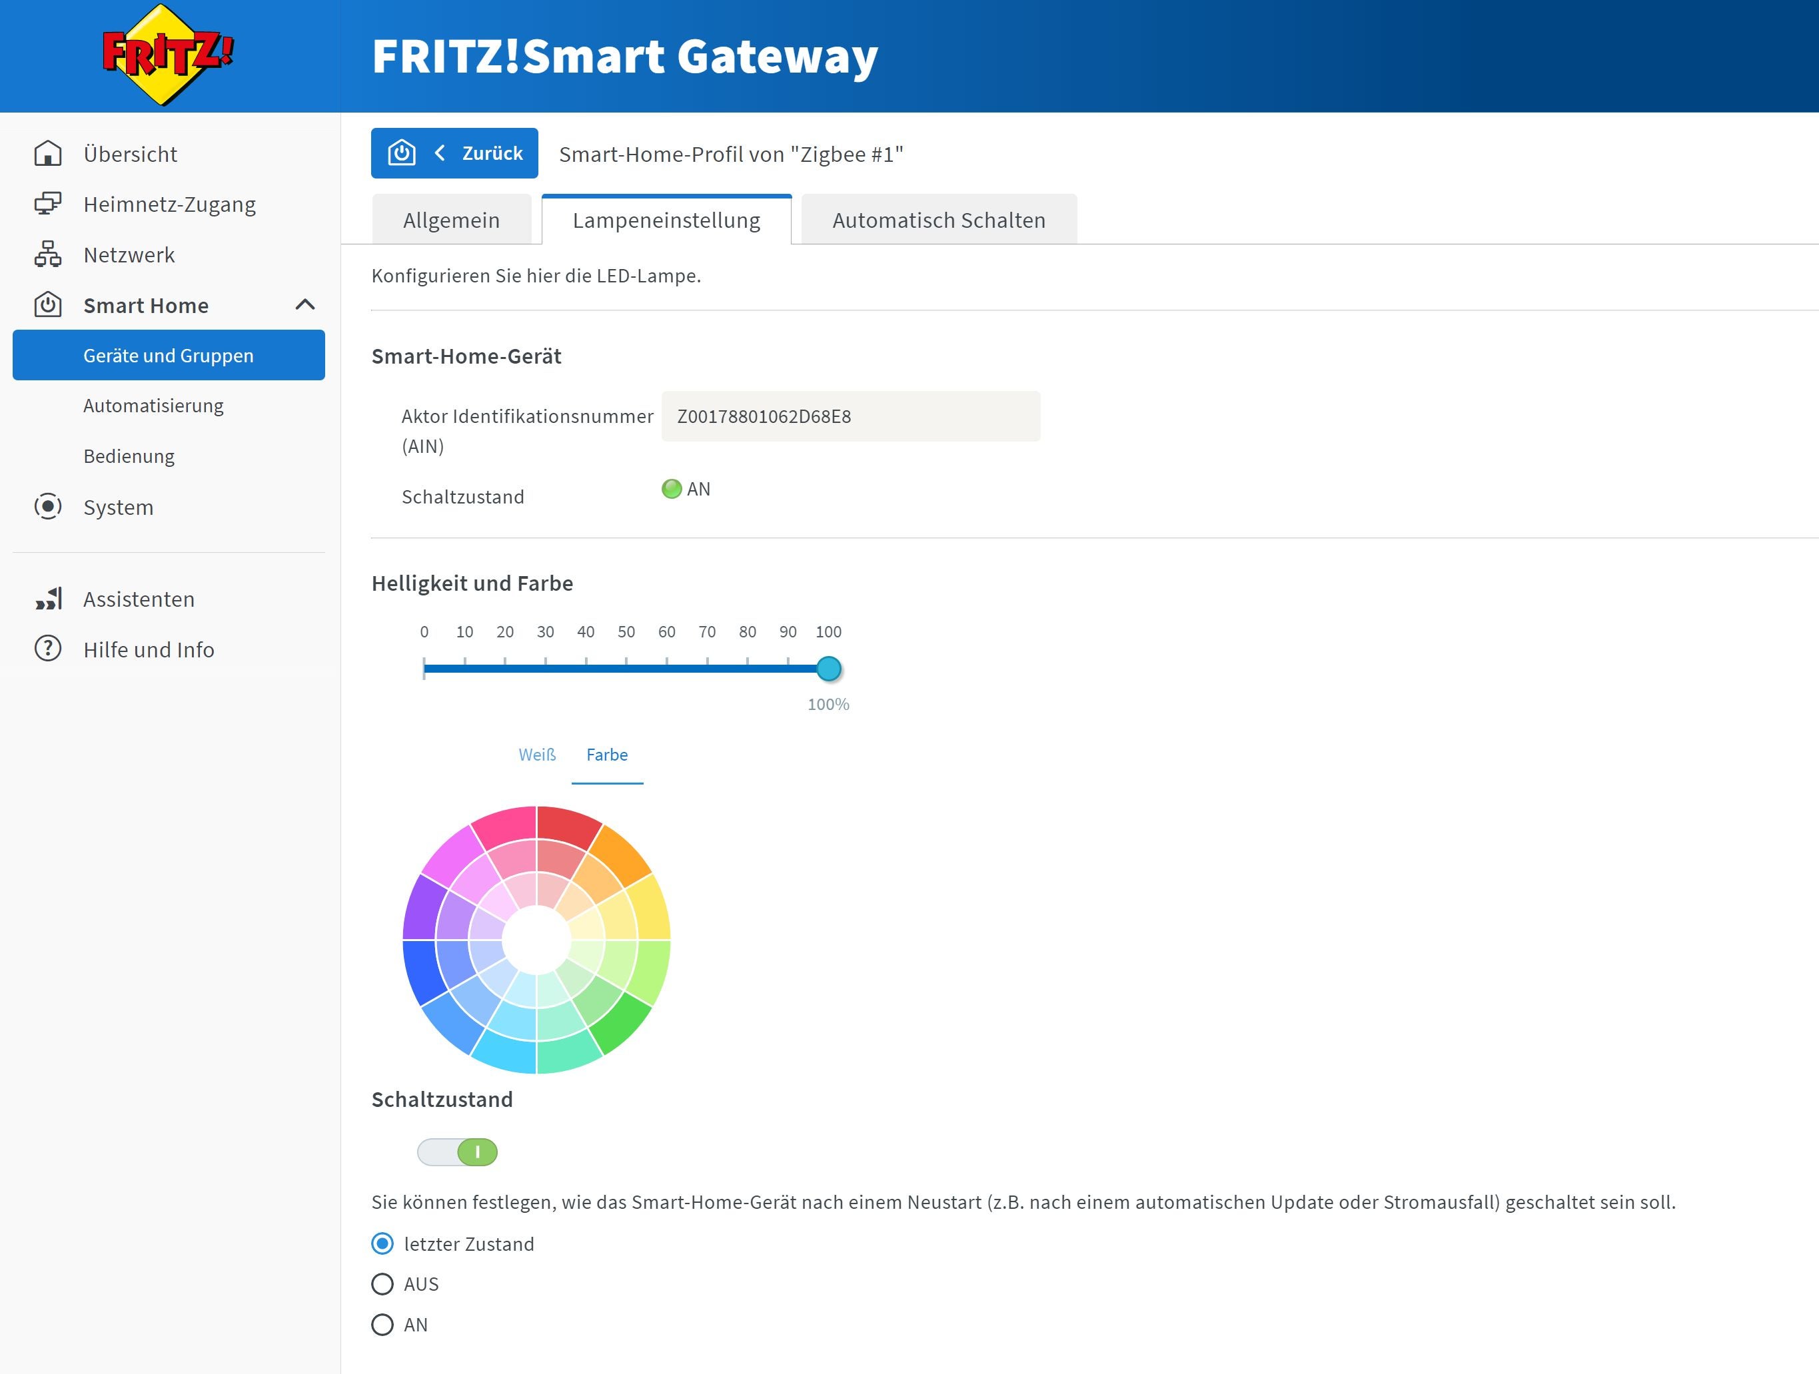
Task: Select Geräte und Gruppen submenu
Action: point(169,355)
